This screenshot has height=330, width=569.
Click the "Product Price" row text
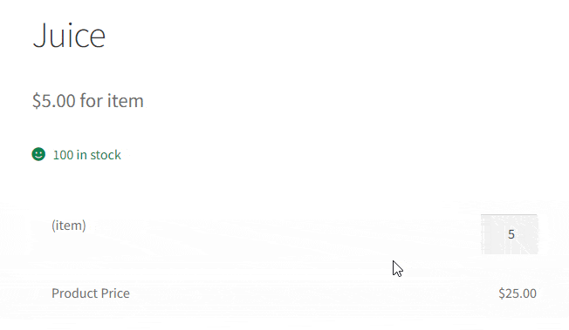pyautogui.click(x=91, y=293)
